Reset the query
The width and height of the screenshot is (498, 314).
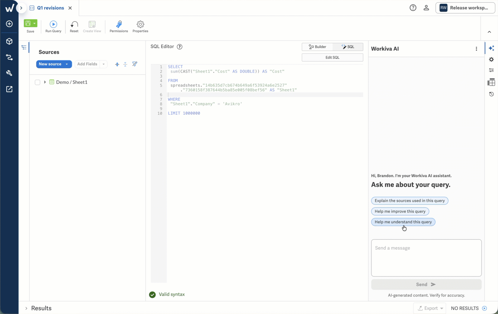(74, 27)
